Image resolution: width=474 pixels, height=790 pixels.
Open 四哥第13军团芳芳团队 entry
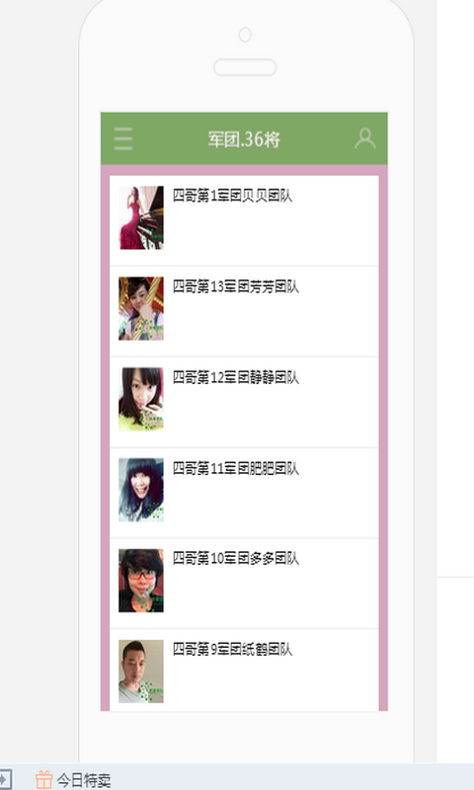pos(244,311)
